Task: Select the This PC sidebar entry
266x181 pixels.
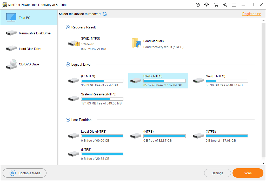Action: pos(25,18)
